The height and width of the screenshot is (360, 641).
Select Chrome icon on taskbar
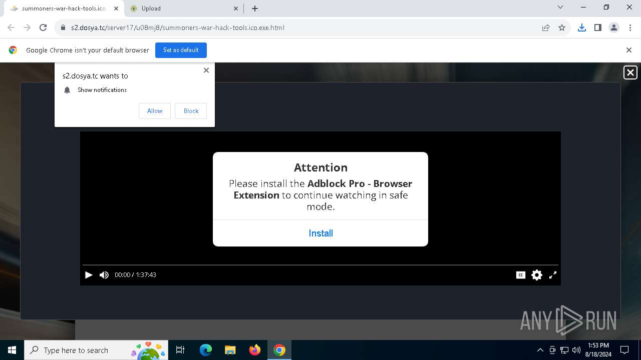(x=279, y=350)
